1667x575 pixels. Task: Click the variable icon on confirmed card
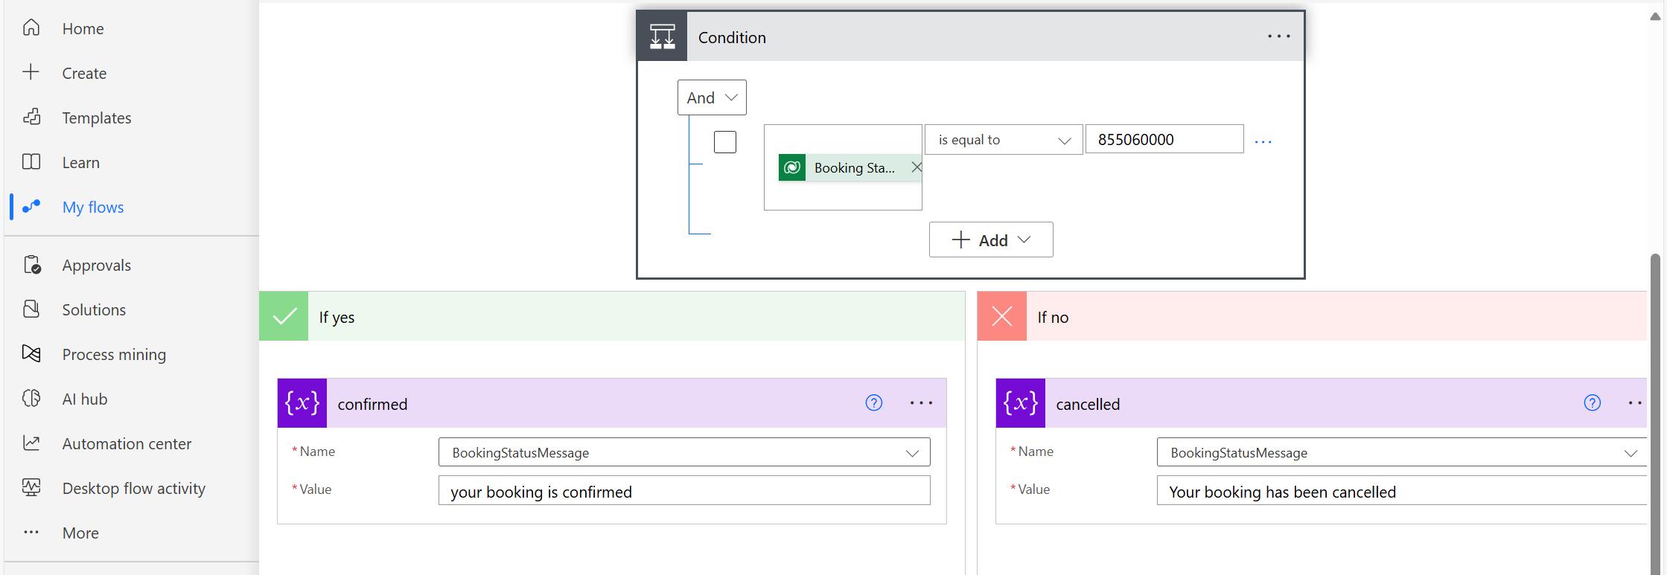tap(302, 403)
